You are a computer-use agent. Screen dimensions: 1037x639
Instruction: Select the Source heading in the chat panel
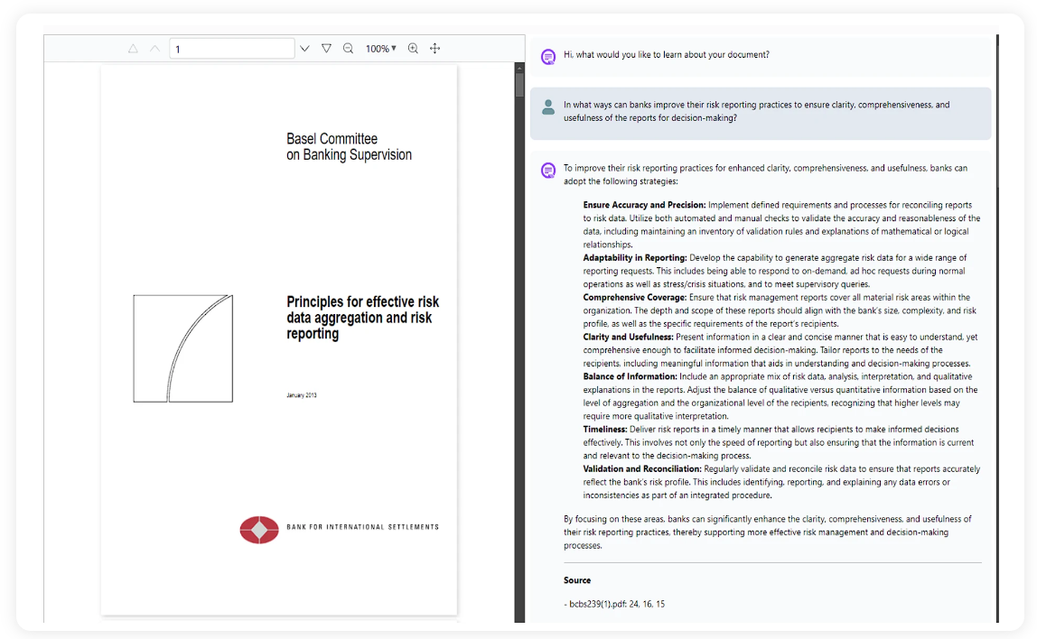(577, 579)
